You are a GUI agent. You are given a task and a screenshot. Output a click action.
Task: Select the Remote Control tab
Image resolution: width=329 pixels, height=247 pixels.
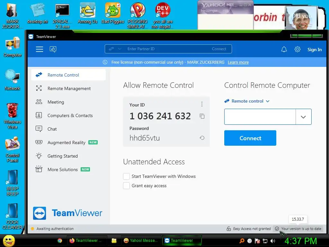(68, 75)
